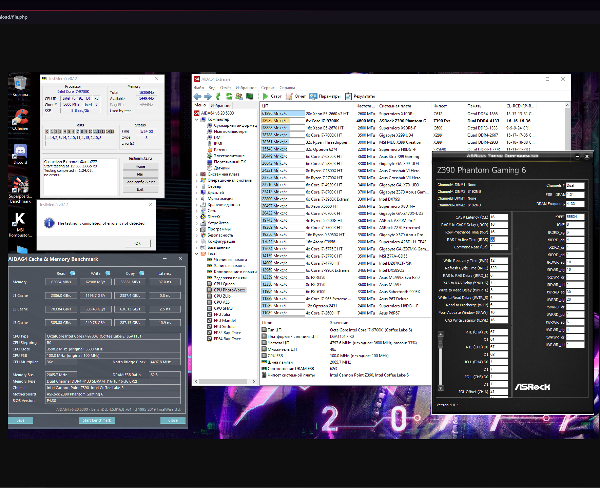600x488 pixels.
Task: Launch CCleaner from the desktop
Action: pos(20,120)
